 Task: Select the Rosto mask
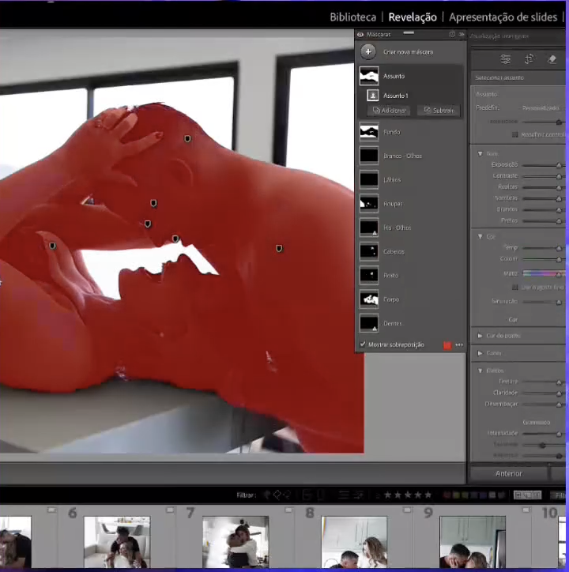[410, 276]
